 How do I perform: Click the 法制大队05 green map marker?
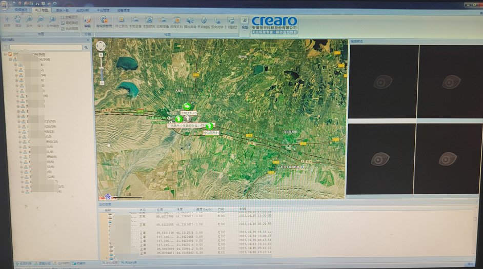click(x=187, y=107)
